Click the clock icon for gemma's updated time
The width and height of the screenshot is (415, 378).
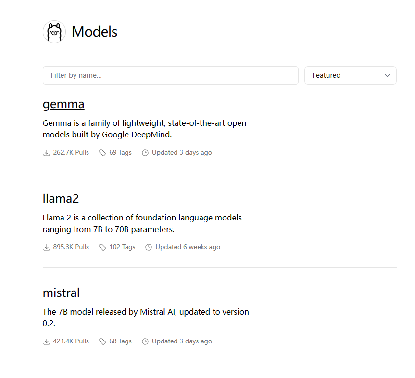pos(145,153)
